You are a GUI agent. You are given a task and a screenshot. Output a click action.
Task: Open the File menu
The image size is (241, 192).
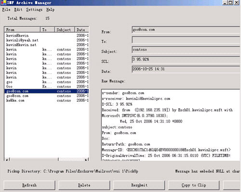[6, 10]
